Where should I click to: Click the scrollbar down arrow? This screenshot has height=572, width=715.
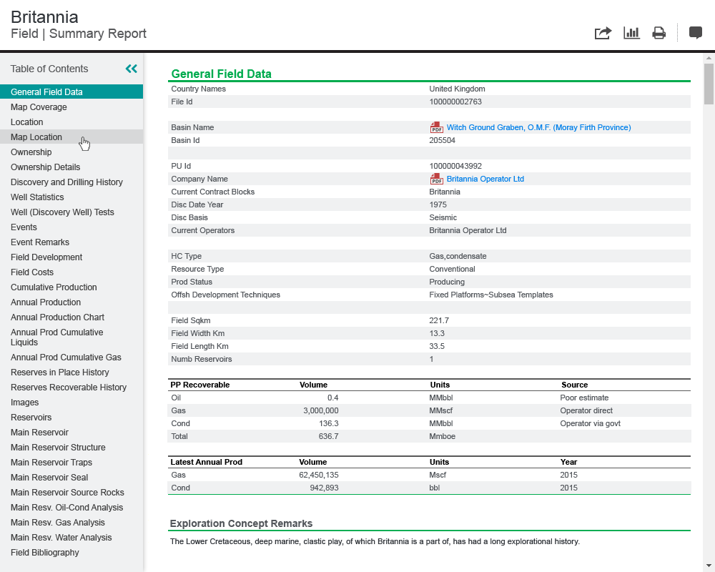click(709, 566)
